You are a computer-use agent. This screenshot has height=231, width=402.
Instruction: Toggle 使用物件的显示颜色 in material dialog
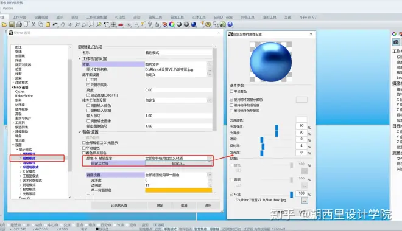(231, 100)
